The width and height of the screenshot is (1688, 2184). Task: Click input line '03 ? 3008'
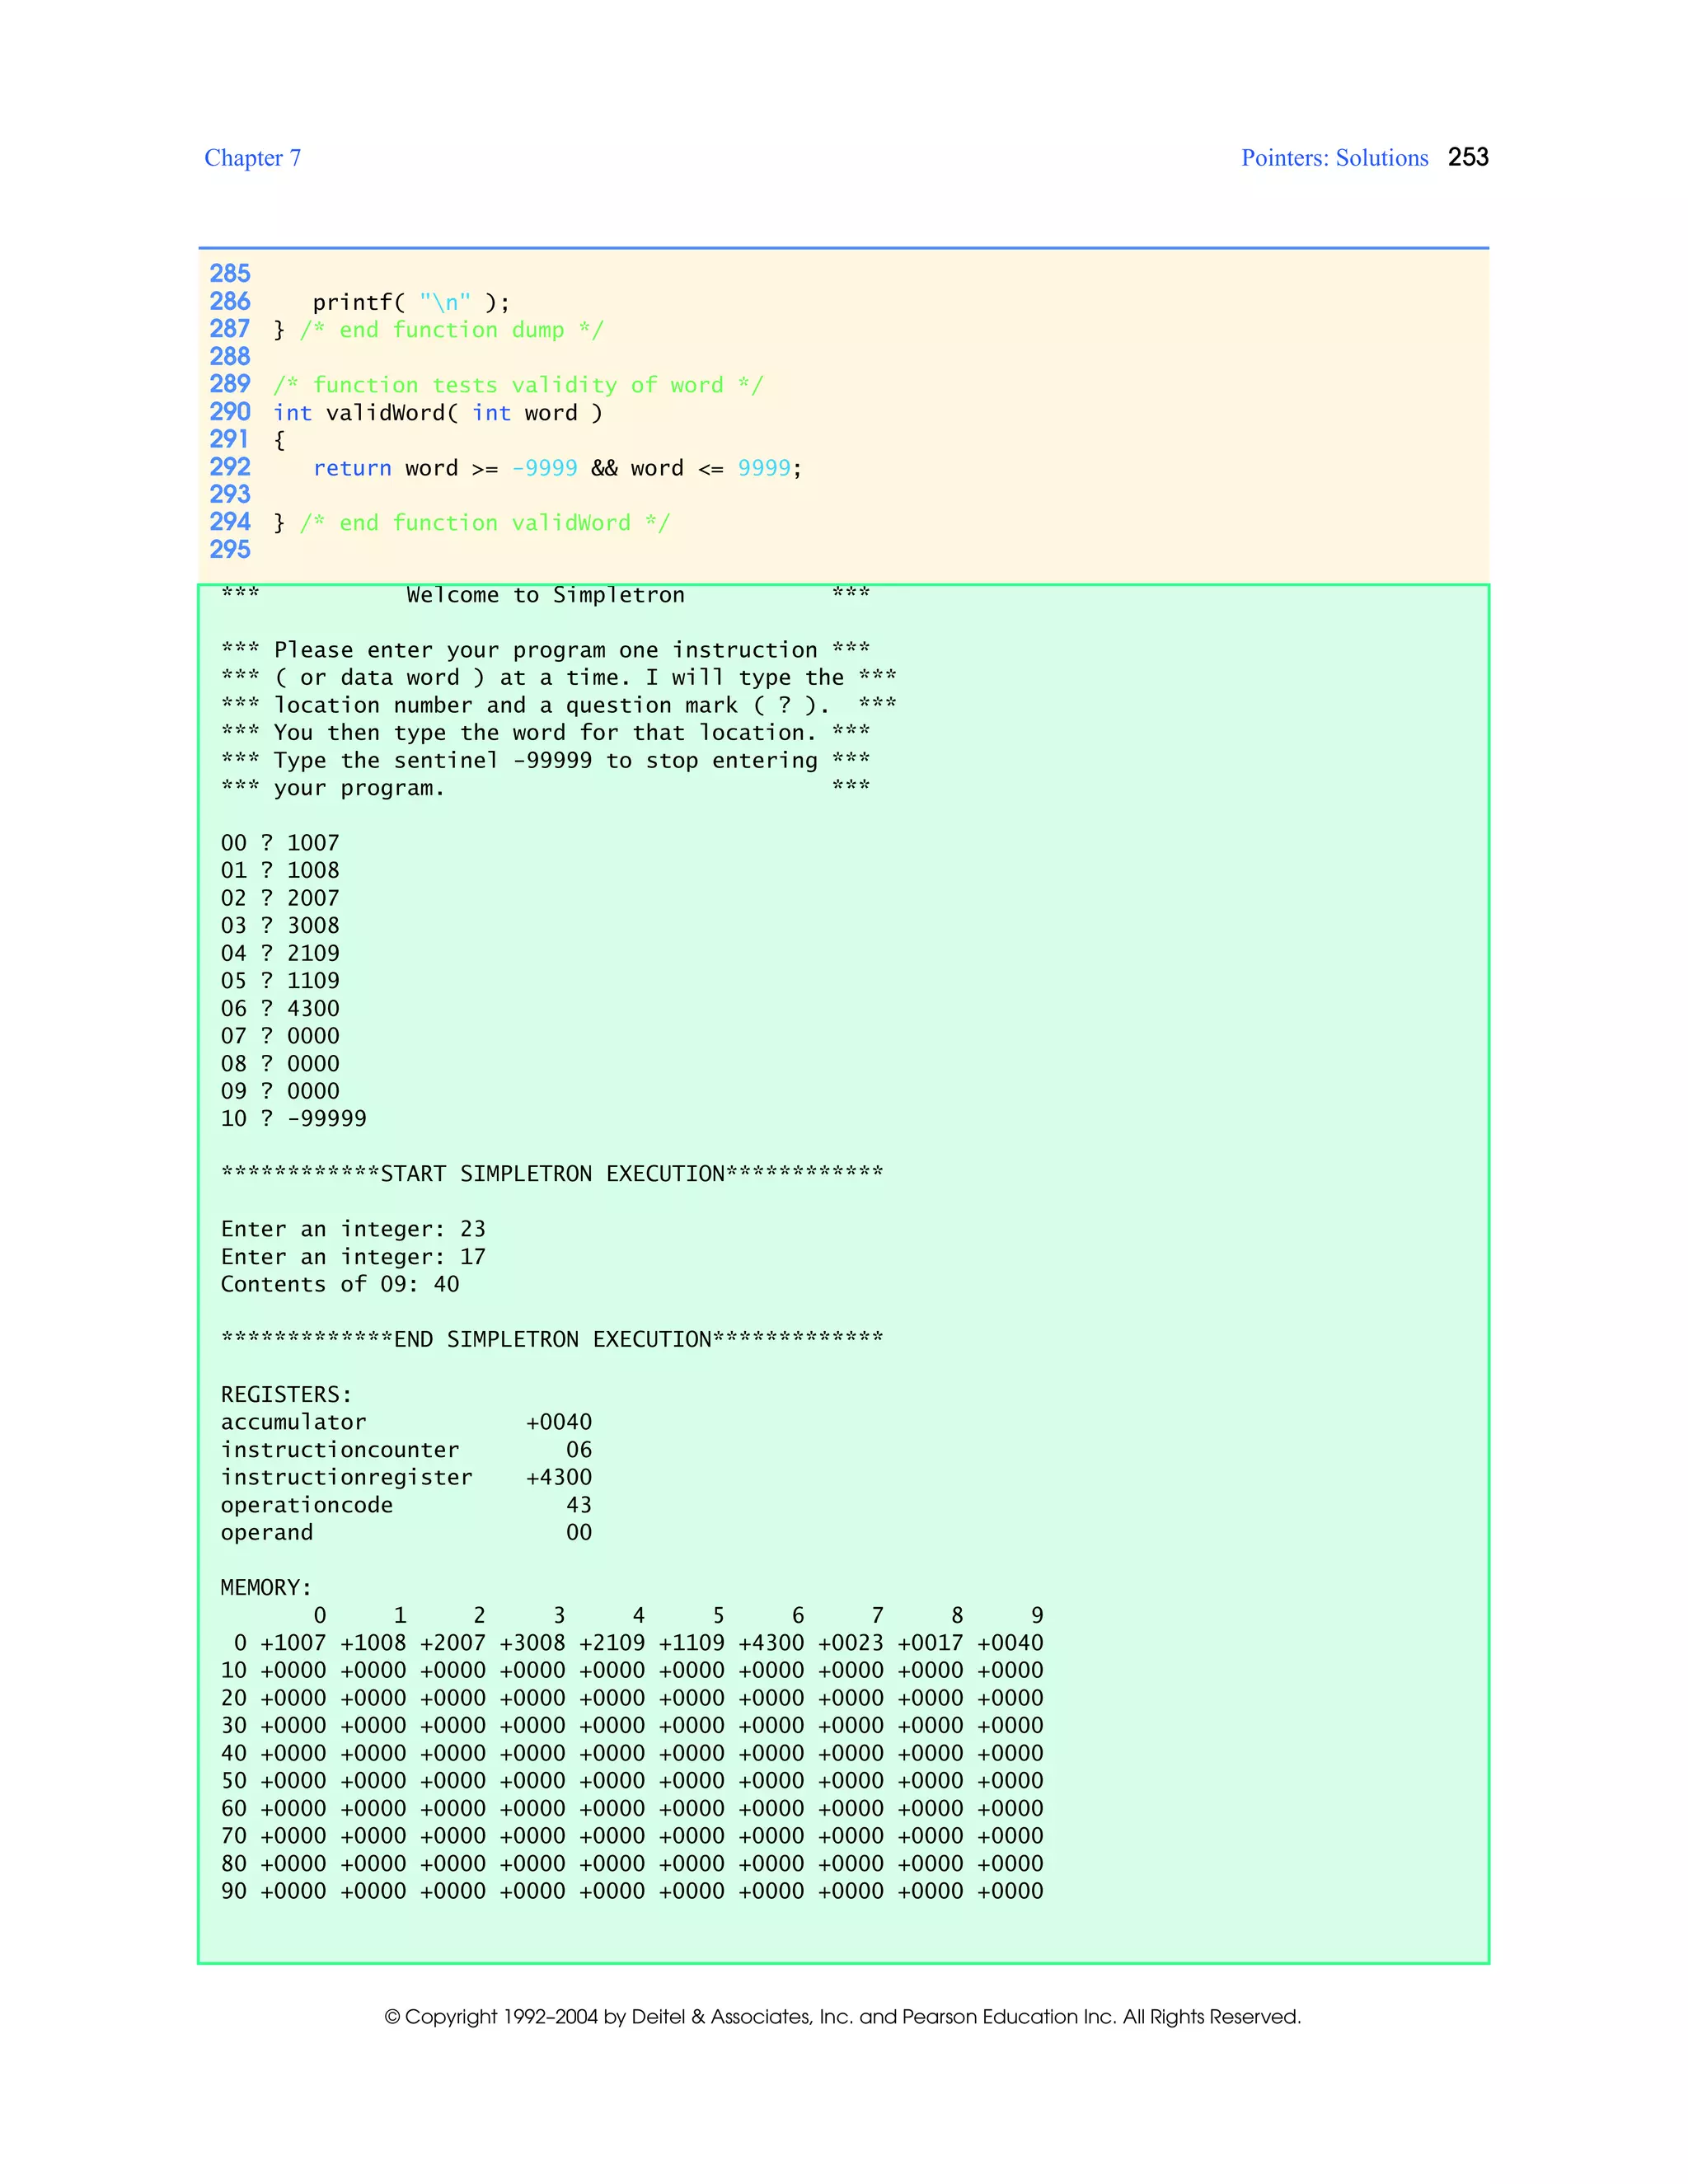tap(280, 925)
